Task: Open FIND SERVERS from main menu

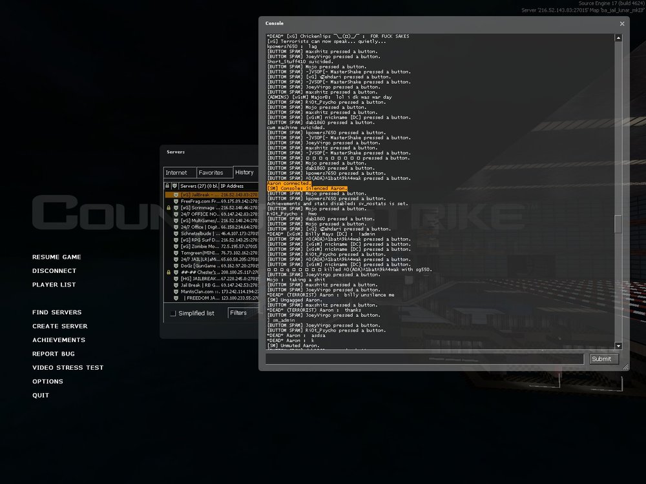Action: tap(57, 312)
